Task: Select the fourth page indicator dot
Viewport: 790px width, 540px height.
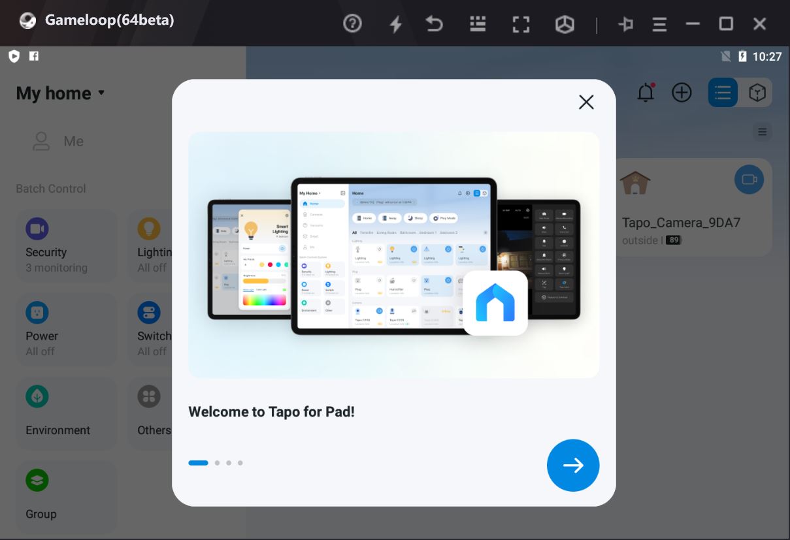Action: [240, 463]
